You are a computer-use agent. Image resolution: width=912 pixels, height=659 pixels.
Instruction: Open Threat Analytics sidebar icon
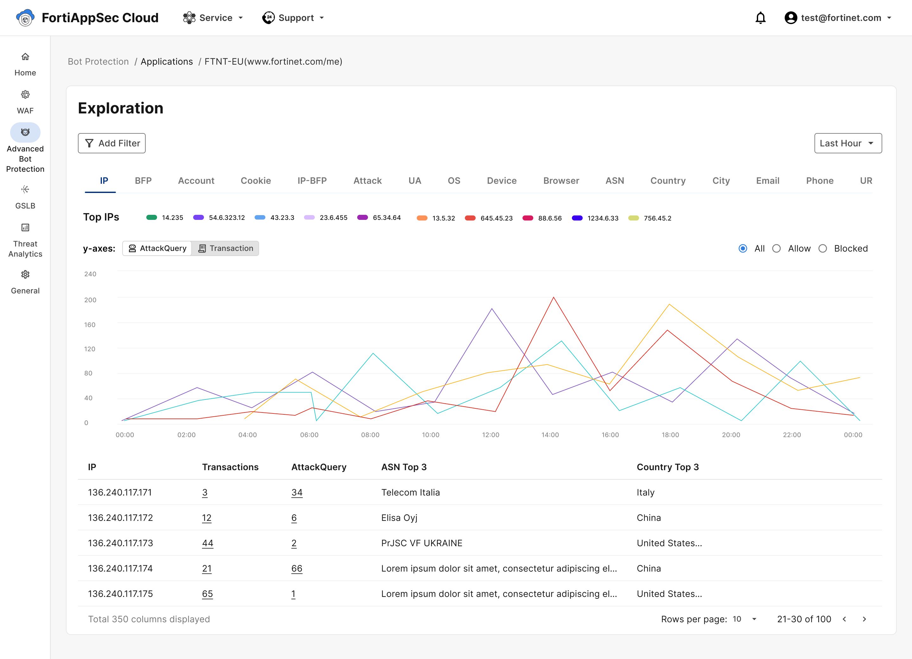tap(25, 228)
